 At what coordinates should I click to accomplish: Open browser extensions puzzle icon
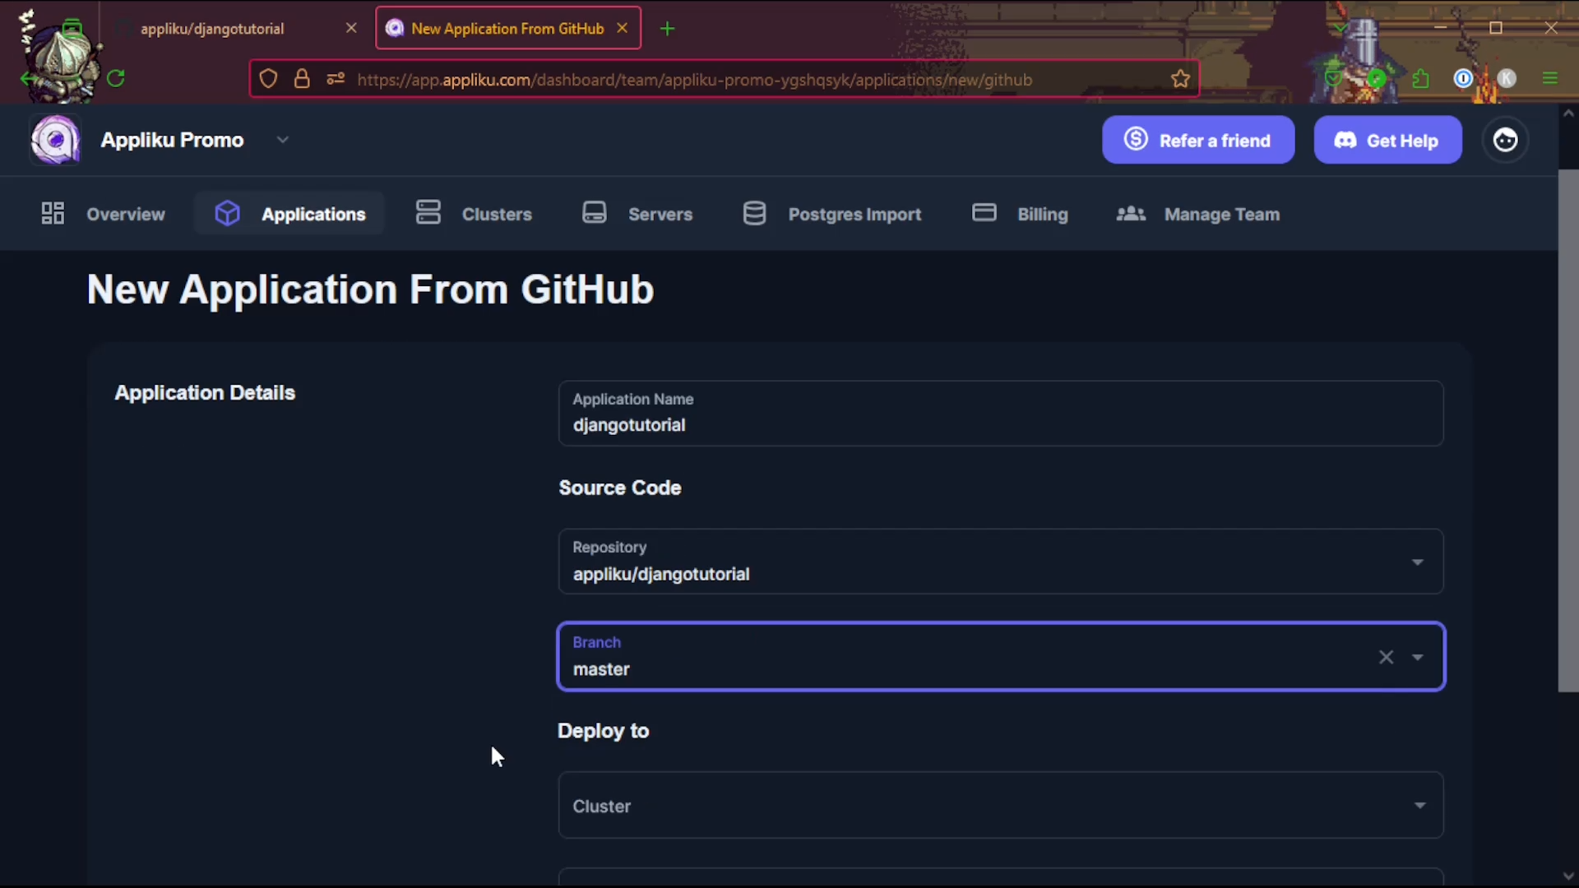[1420, 79]
